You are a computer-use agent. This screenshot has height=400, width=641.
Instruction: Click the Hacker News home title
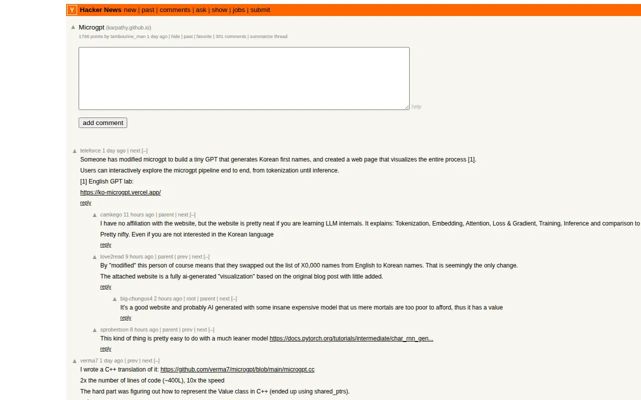pyautogui.click(x=101, y=10)
